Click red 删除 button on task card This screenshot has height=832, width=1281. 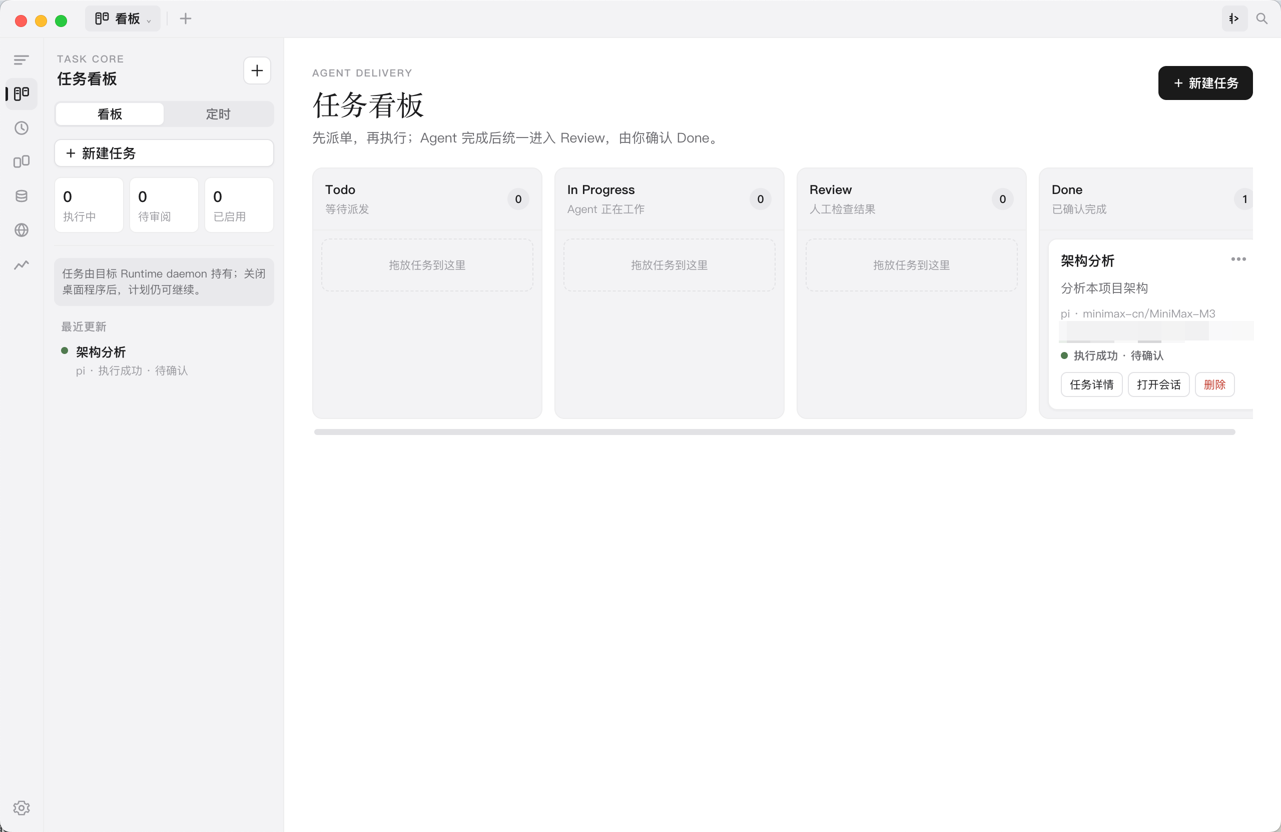click(x=1214, y=384)
